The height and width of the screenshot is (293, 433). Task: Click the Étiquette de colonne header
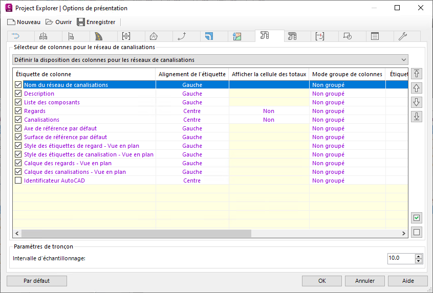pyautogui.click(x=84, y=74)
